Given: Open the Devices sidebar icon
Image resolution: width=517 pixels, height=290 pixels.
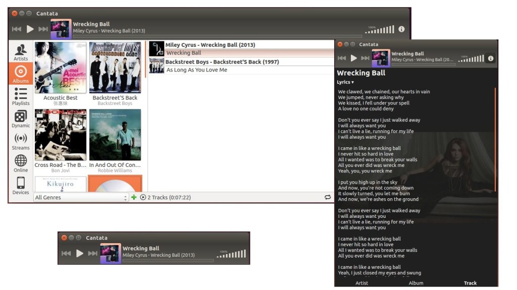Looking at the screenshot, I should click(x=20, y=186).
